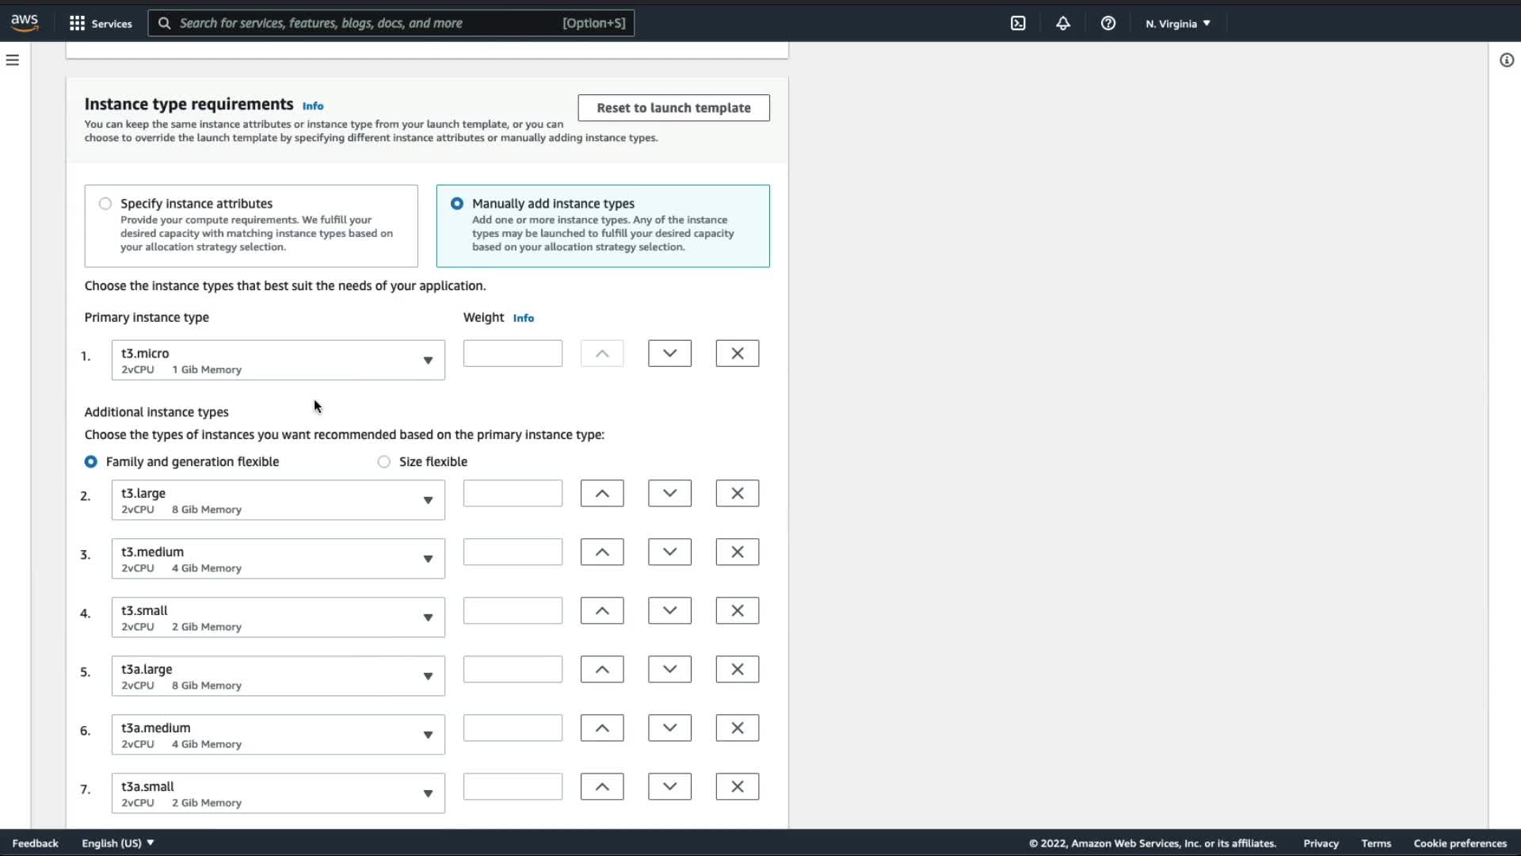Remove the t3.micro primary instance type
Image resolution: width=1521 pixels, height=856 pixels.
(737, 353)
